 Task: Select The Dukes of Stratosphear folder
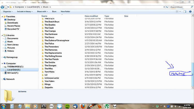pos(57,40)
